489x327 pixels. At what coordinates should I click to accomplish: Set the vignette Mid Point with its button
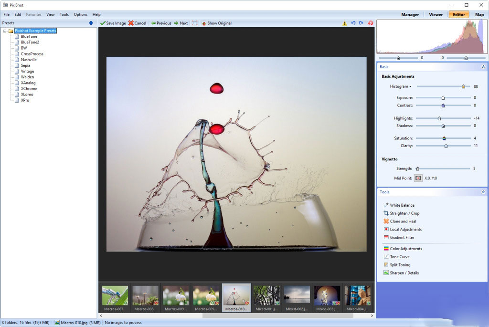418,178
